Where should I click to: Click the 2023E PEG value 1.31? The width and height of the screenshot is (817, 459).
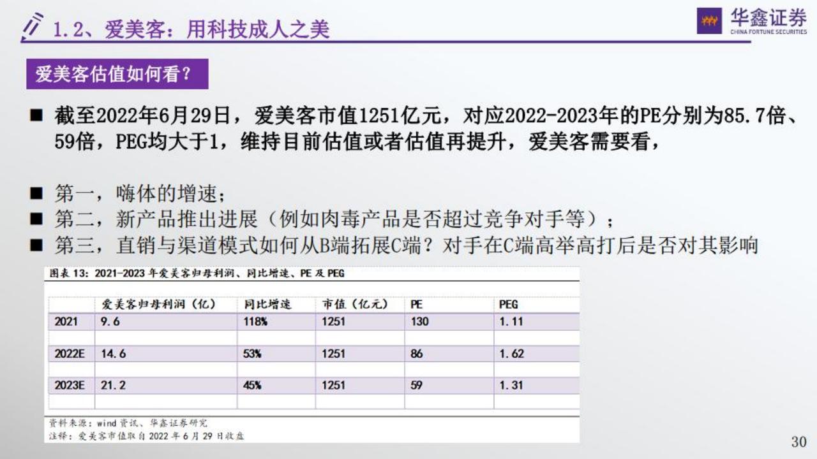click(x=511, y=385)
